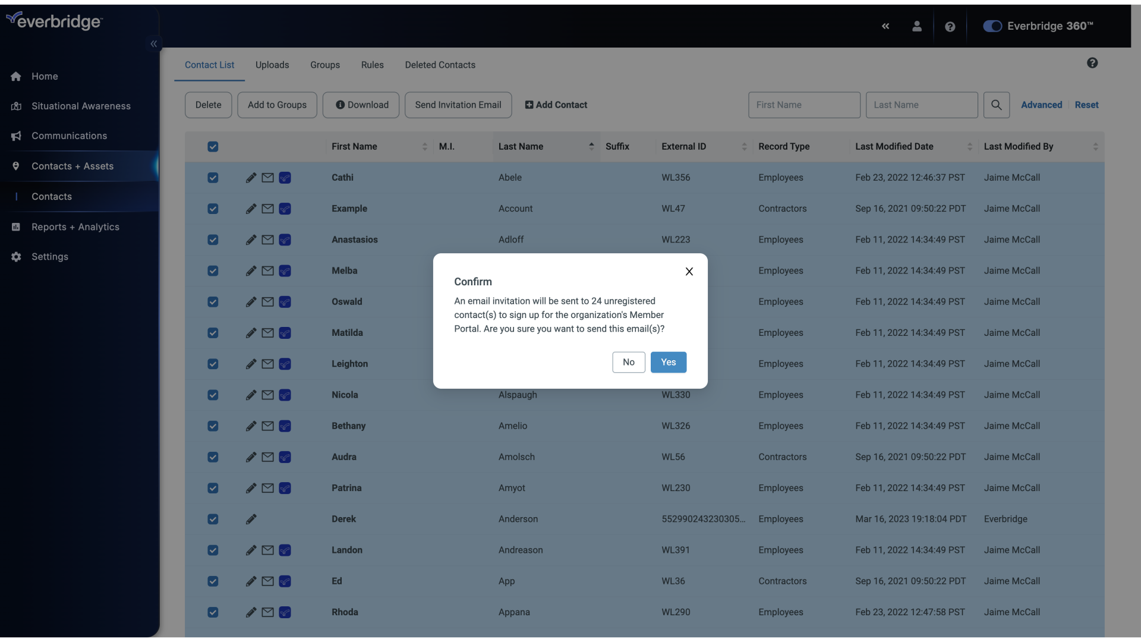Uncheck the Derek Anderson row

[x=213, y=519]
